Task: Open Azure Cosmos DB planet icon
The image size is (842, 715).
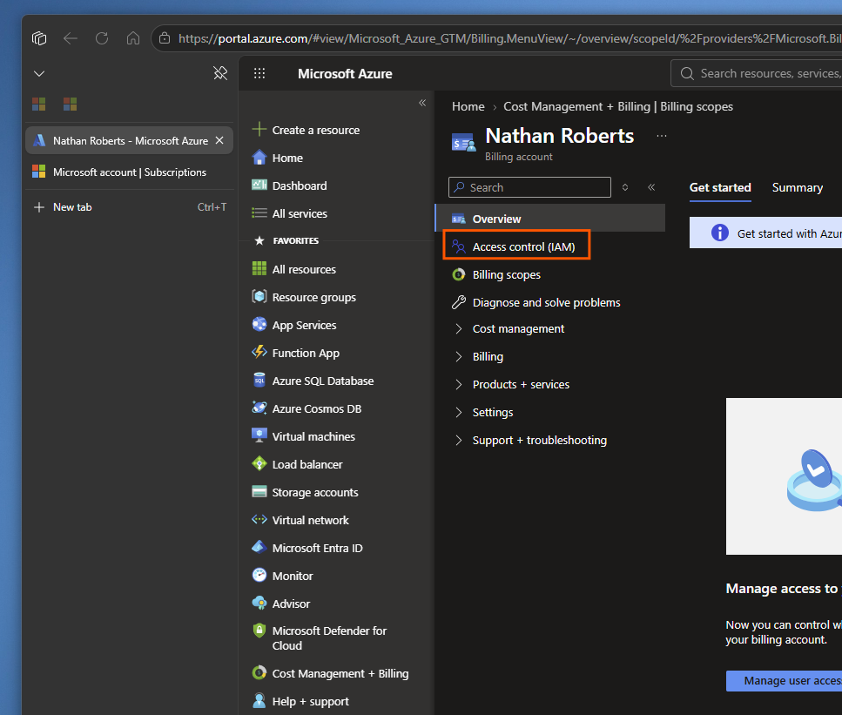Action: tap(259, 408)
